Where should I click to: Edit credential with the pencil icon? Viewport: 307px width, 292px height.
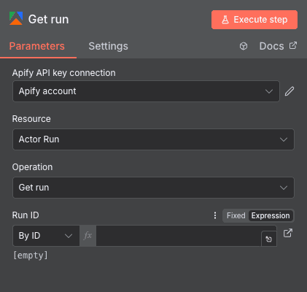coord(289,91)
